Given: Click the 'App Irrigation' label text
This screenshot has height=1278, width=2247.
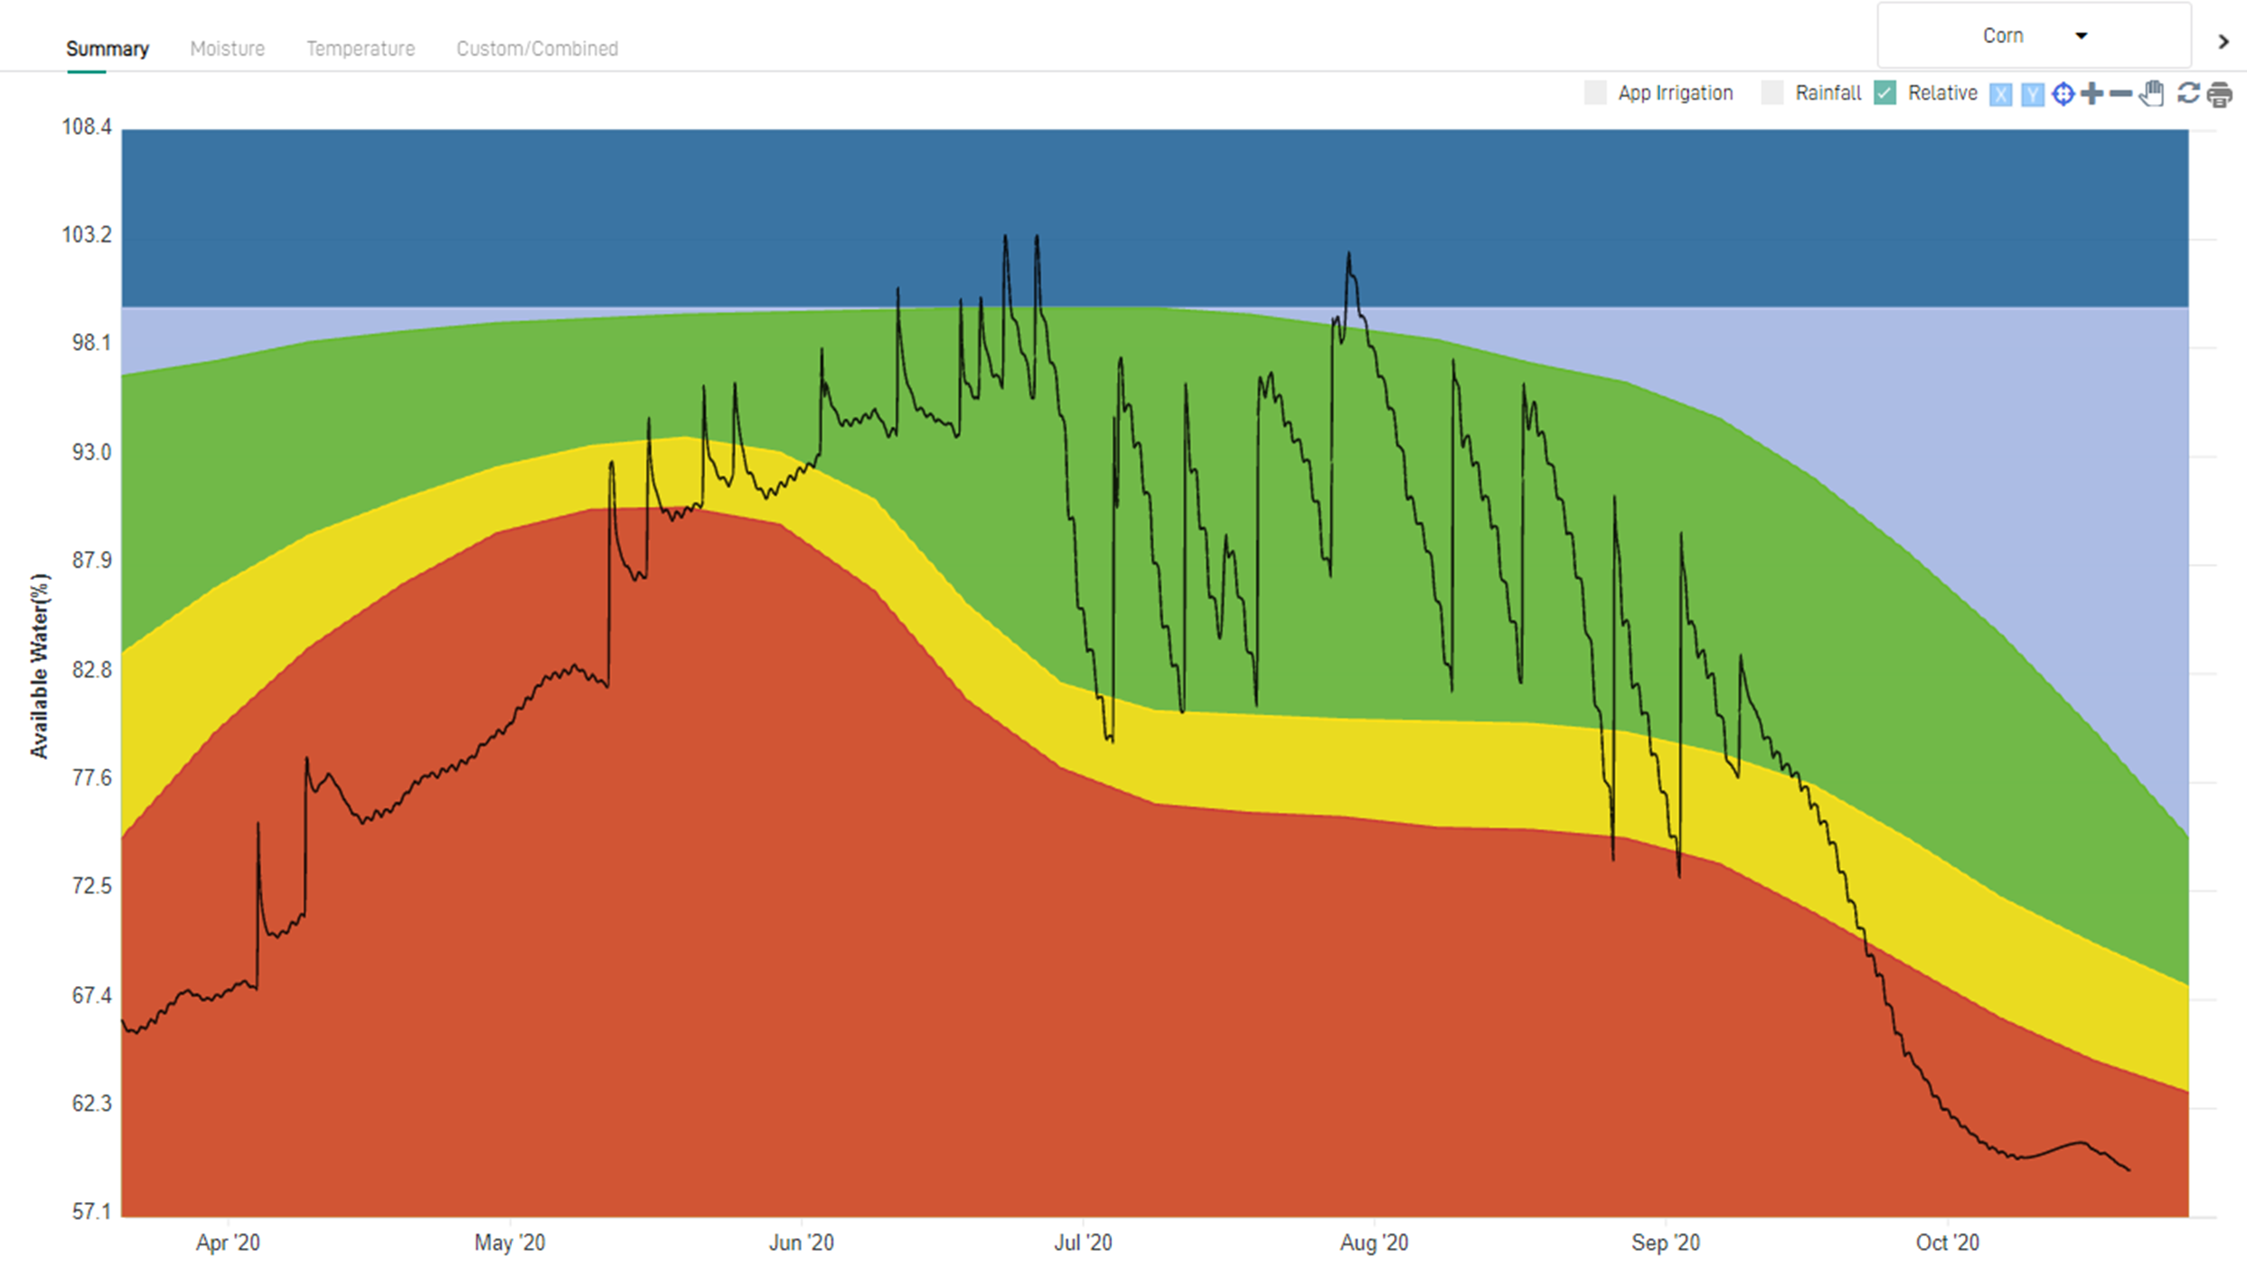Looking at the screenshot, I should pyautogui.click(x=1675, y=93).
